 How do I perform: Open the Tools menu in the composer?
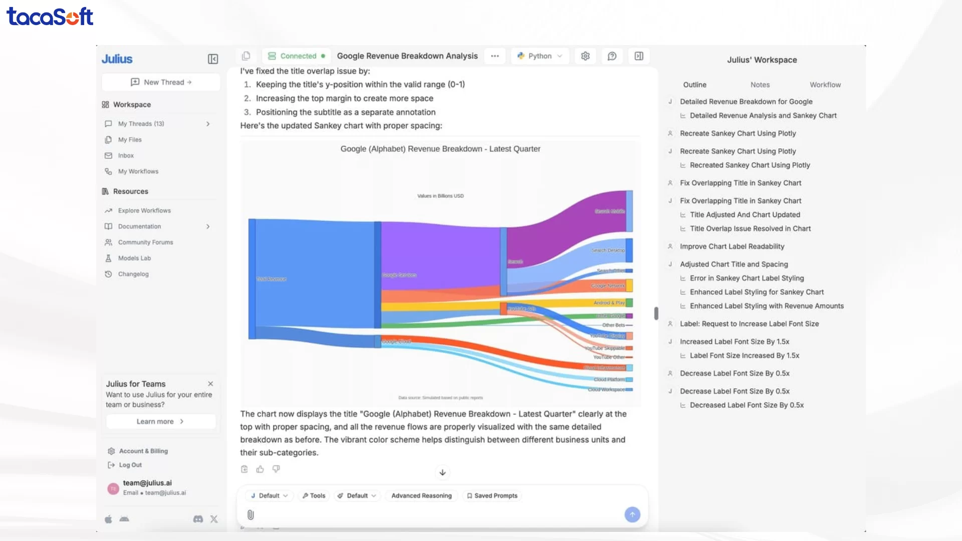(x=314, y=496)
